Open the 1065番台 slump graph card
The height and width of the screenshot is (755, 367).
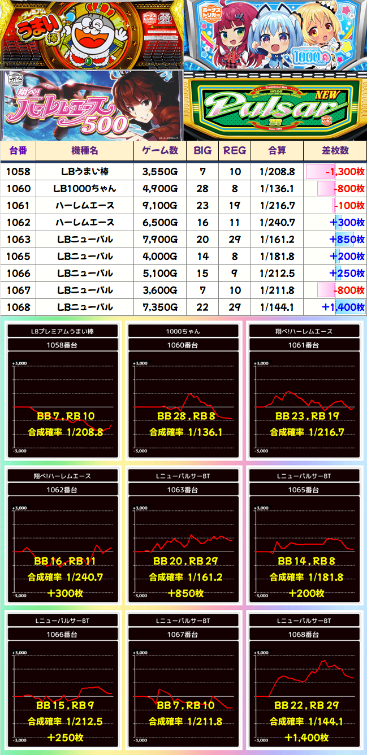(x=304, y=535)
